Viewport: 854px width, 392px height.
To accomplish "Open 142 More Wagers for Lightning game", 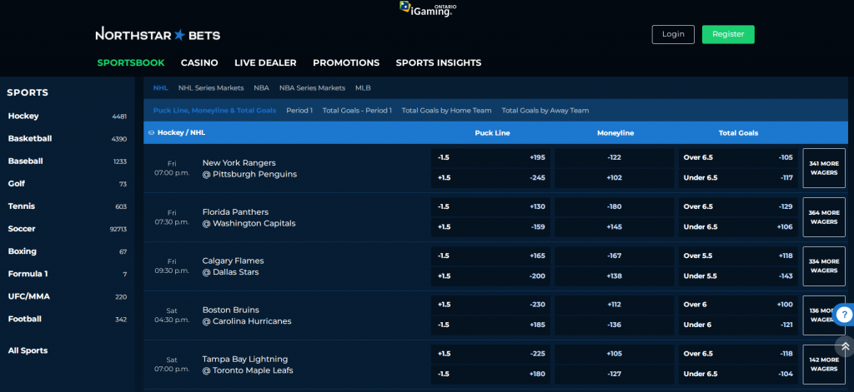I will [x=823, y=365].
